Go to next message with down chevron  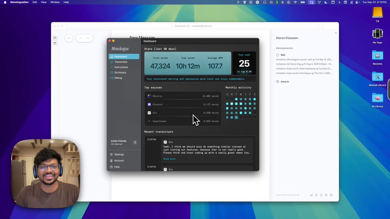coord(88,38)
